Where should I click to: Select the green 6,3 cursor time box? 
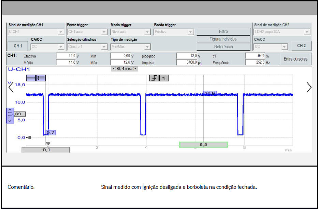[x=203, y=145]
